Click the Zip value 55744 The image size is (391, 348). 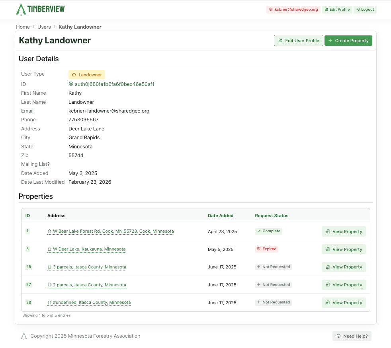click(x=76, y=156)
